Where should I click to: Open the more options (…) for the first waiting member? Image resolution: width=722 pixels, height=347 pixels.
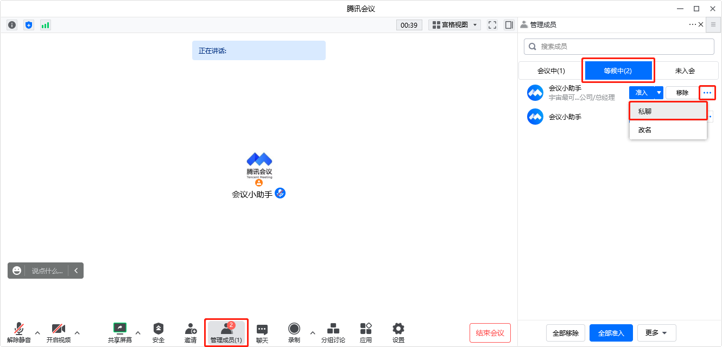pos(707,93)
